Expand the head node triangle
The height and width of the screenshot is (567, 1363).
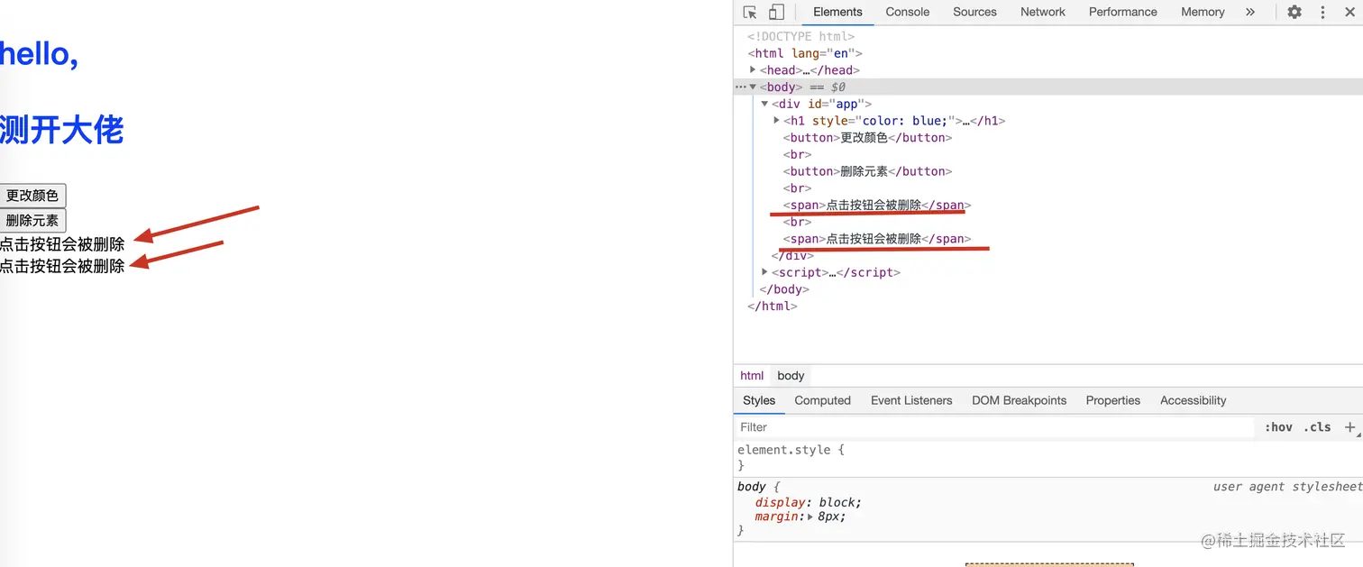(753, 69)
